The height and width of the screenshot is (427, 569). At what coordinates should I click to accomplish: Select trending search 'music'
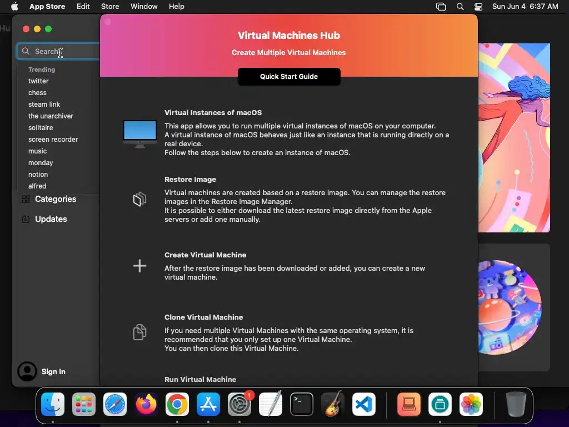(x=38, y=151)
